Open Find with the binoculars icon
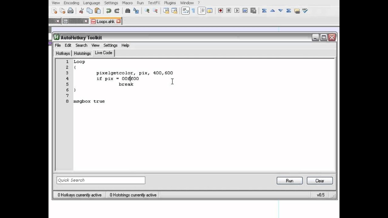Viewport: 388px width, 218px height. [x=128, y=11]
